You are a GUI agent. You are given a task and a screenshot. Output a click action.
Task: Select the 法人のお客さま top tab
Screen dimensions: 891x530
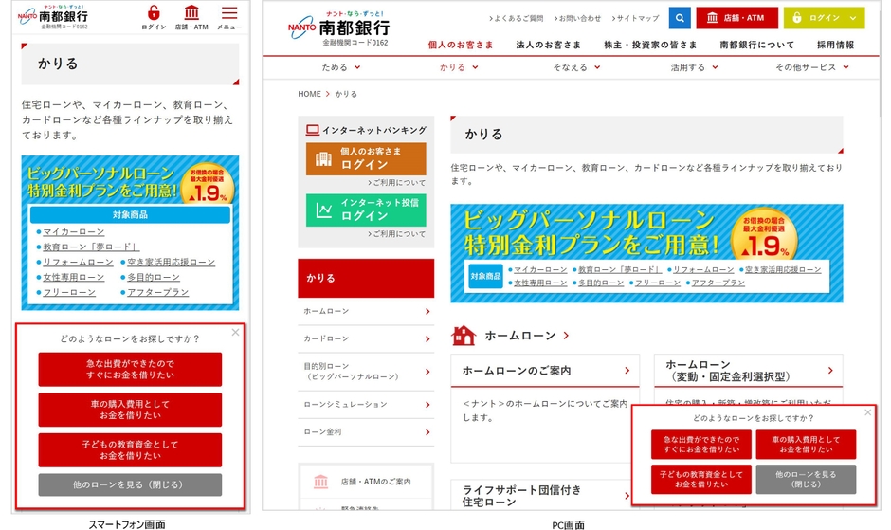(549, 45)
